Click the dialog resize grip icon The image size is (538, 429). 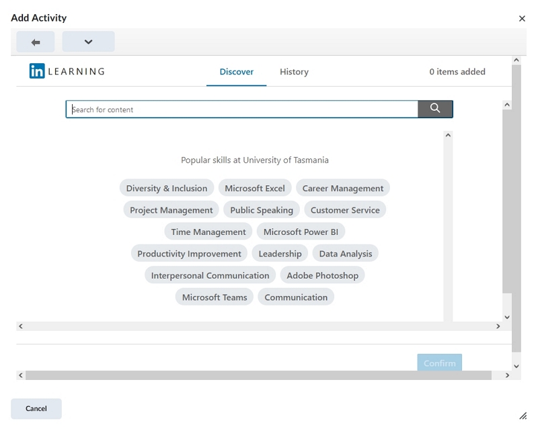[x=523, y=416]
